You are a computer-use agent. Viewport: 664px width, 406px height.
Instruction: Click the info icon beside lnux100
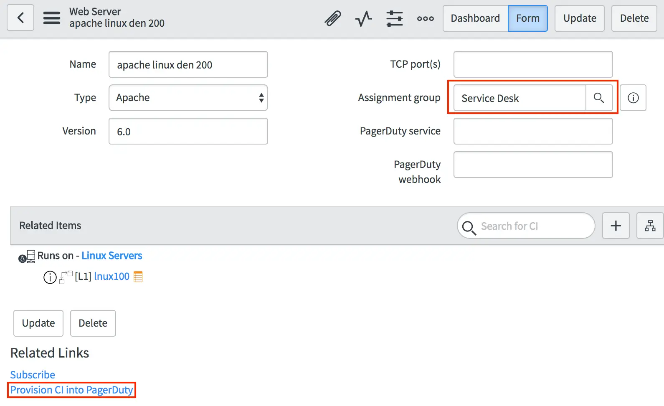50,277
